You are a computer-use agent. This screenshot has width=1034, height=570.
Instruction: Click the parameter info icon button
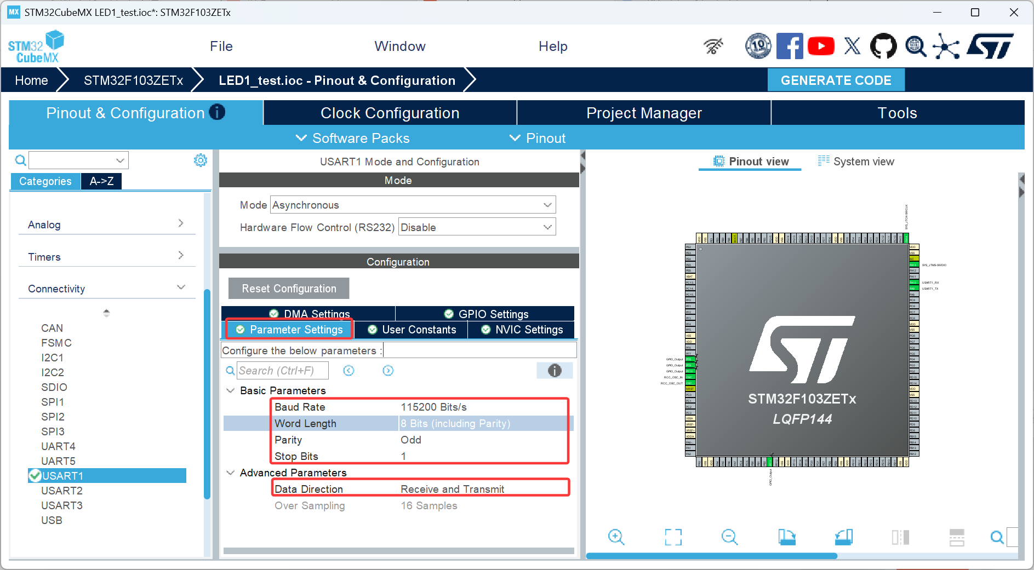click(x=555, y=371)
